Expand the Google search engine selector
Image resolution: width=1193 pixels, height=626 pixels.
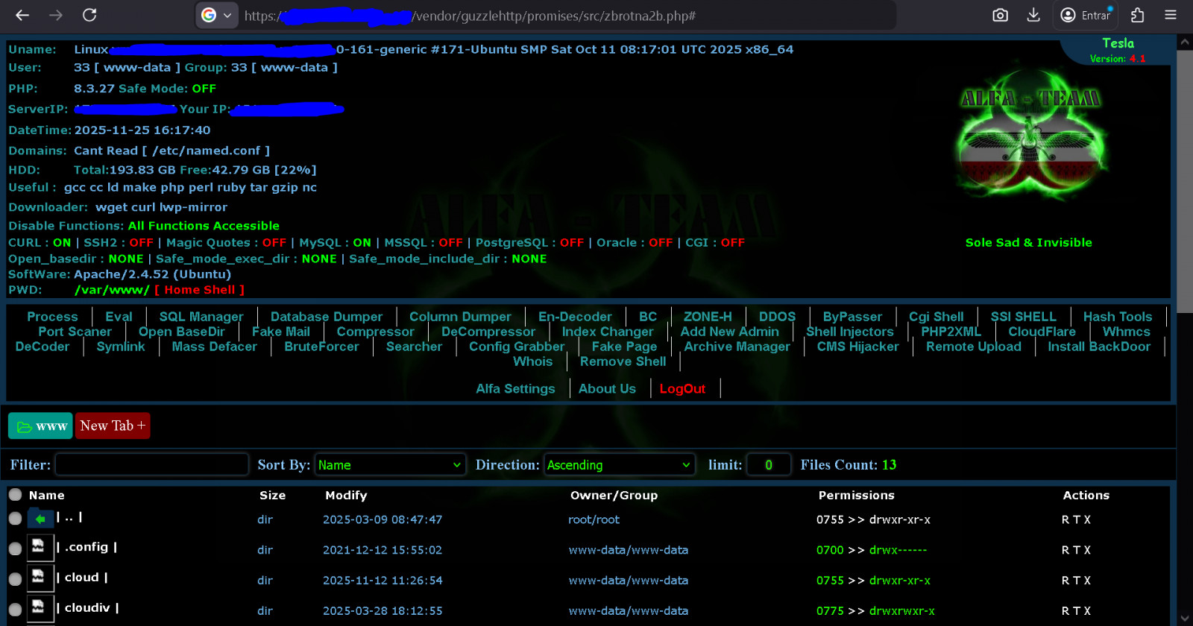[217, 15]
